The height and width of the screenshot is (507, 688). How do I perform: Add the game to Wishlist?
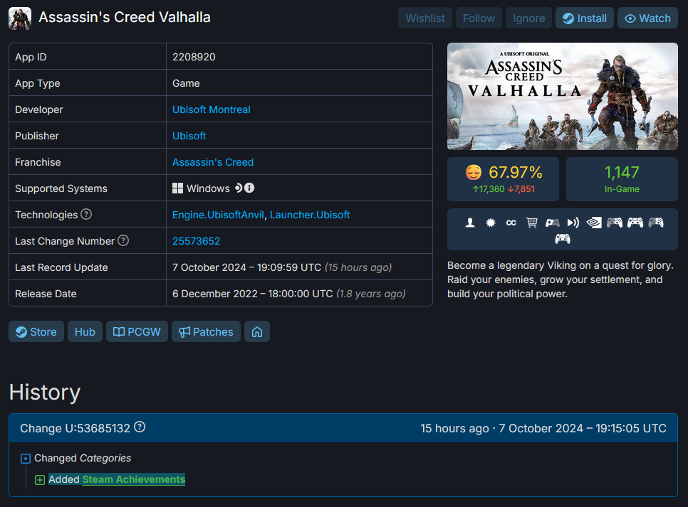pyautogui.click(x=424, y=18)
